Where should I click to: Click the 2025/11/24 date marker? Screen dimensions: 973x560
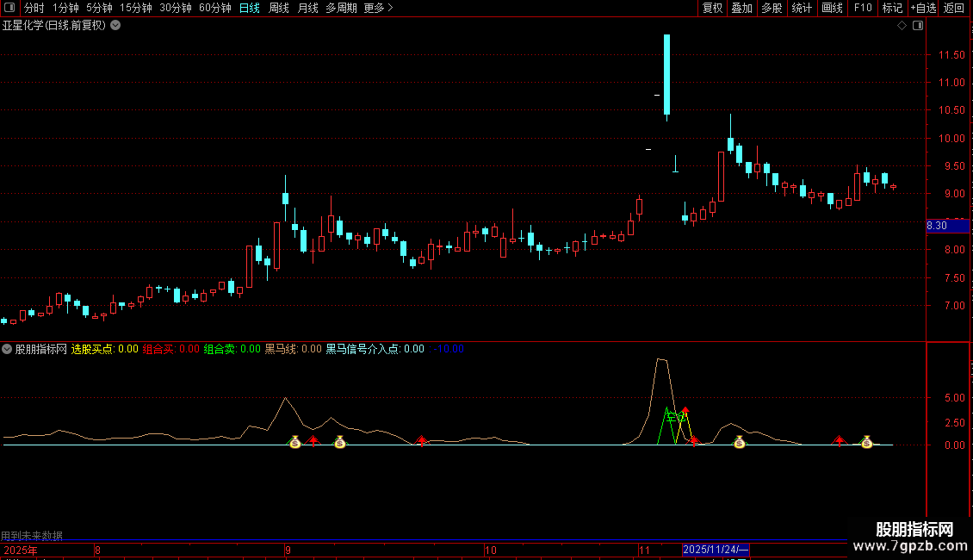pyautogui.click(x=716, y=550)
